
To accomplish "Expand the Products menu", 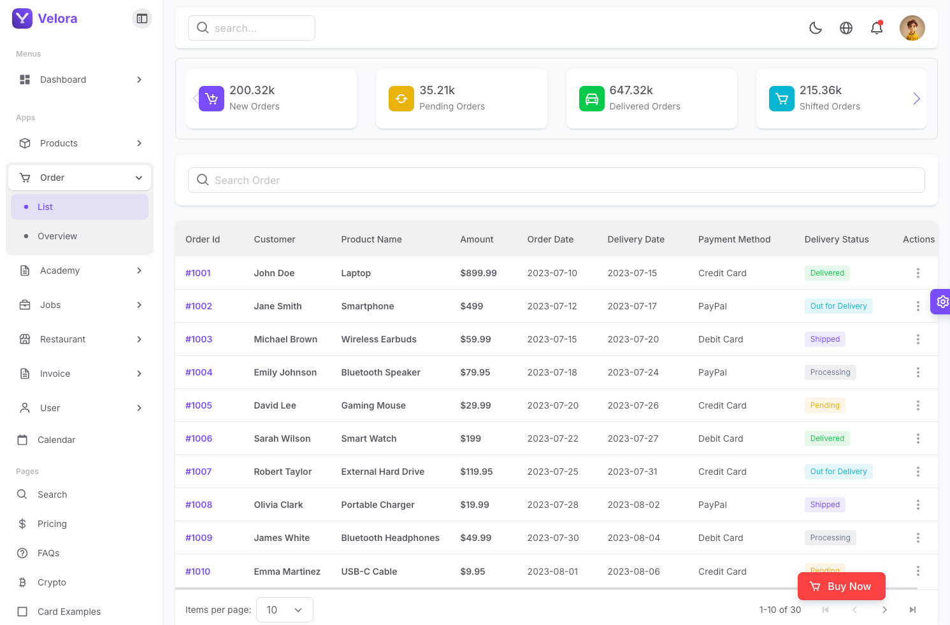I will click(x=80, y=143).
